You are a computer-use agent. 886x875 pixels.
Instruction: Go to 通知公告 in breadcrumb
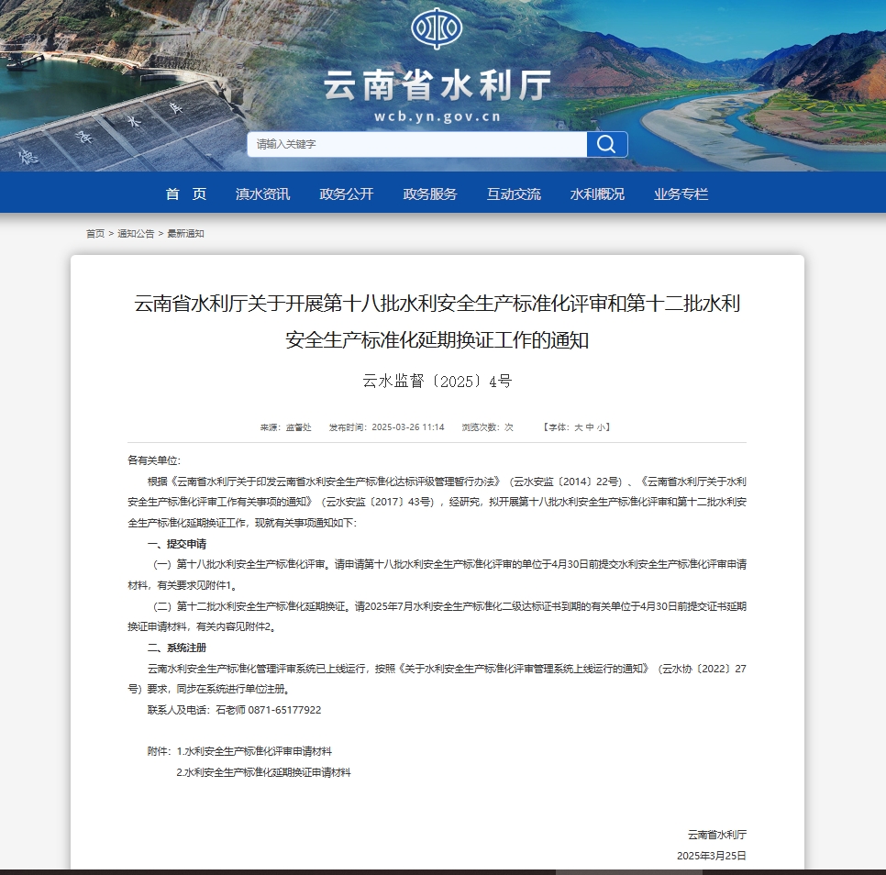(136, 233)
